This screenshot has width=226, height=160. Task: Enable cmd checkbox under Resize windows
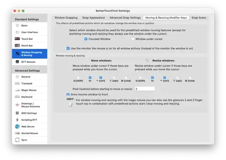pyautogui.click(x=190, y=77)
